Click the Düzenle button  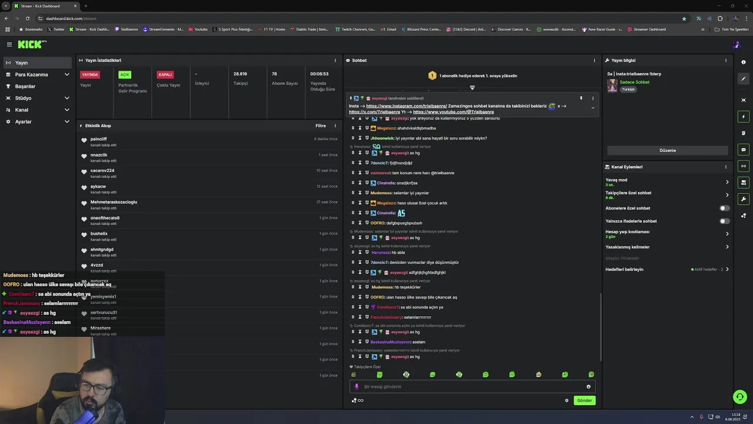pyautogui.click(x=668, y=150)
